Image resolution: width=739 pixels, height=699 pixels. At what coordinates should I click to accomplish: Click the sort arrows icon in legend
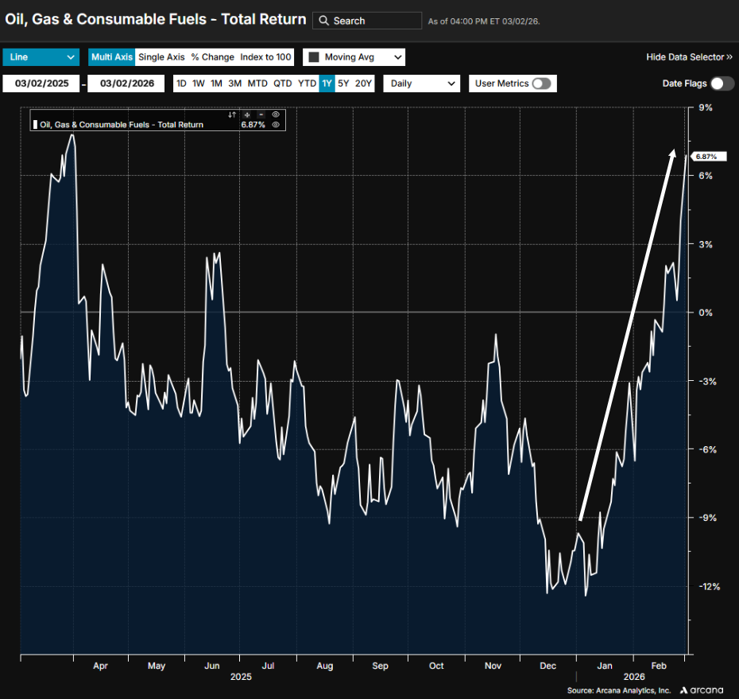click(x=233, y=115)
